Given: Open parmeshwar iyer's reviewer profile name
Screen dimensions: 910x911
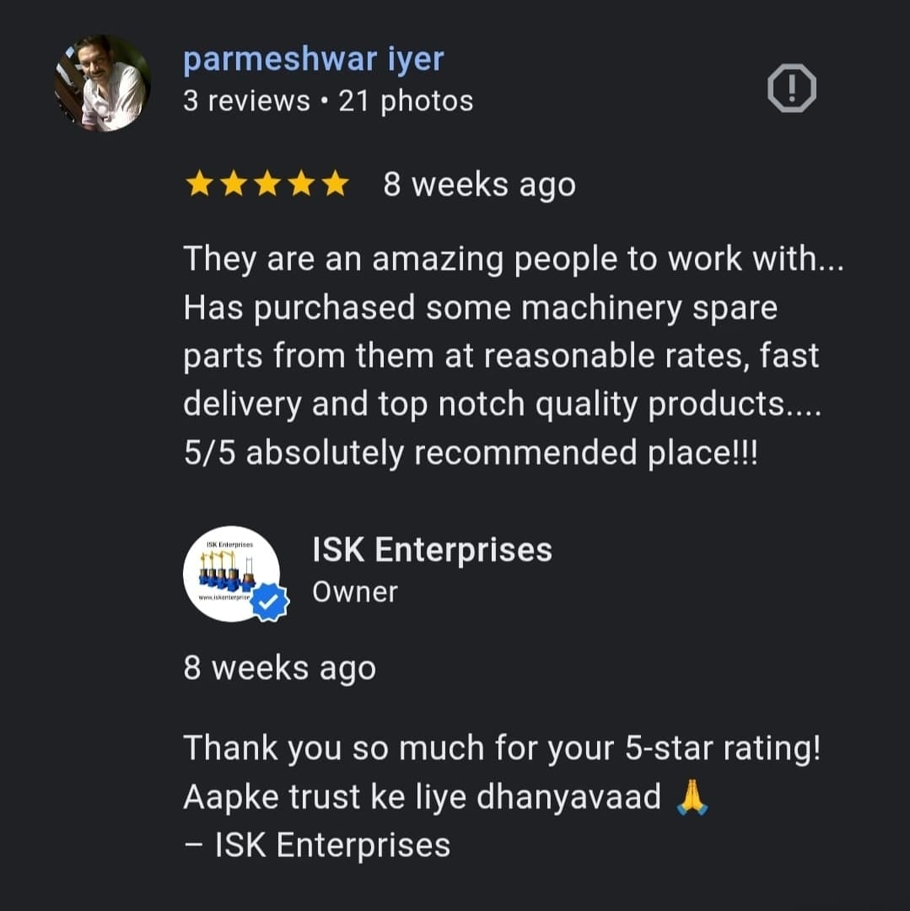Looking at the screenshot, I should pos(314,60).
